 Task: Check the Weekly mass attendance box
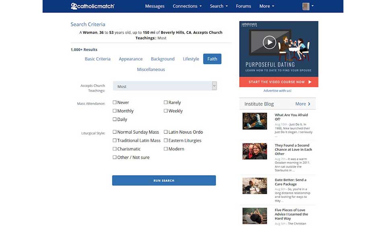tap(166, 111)
